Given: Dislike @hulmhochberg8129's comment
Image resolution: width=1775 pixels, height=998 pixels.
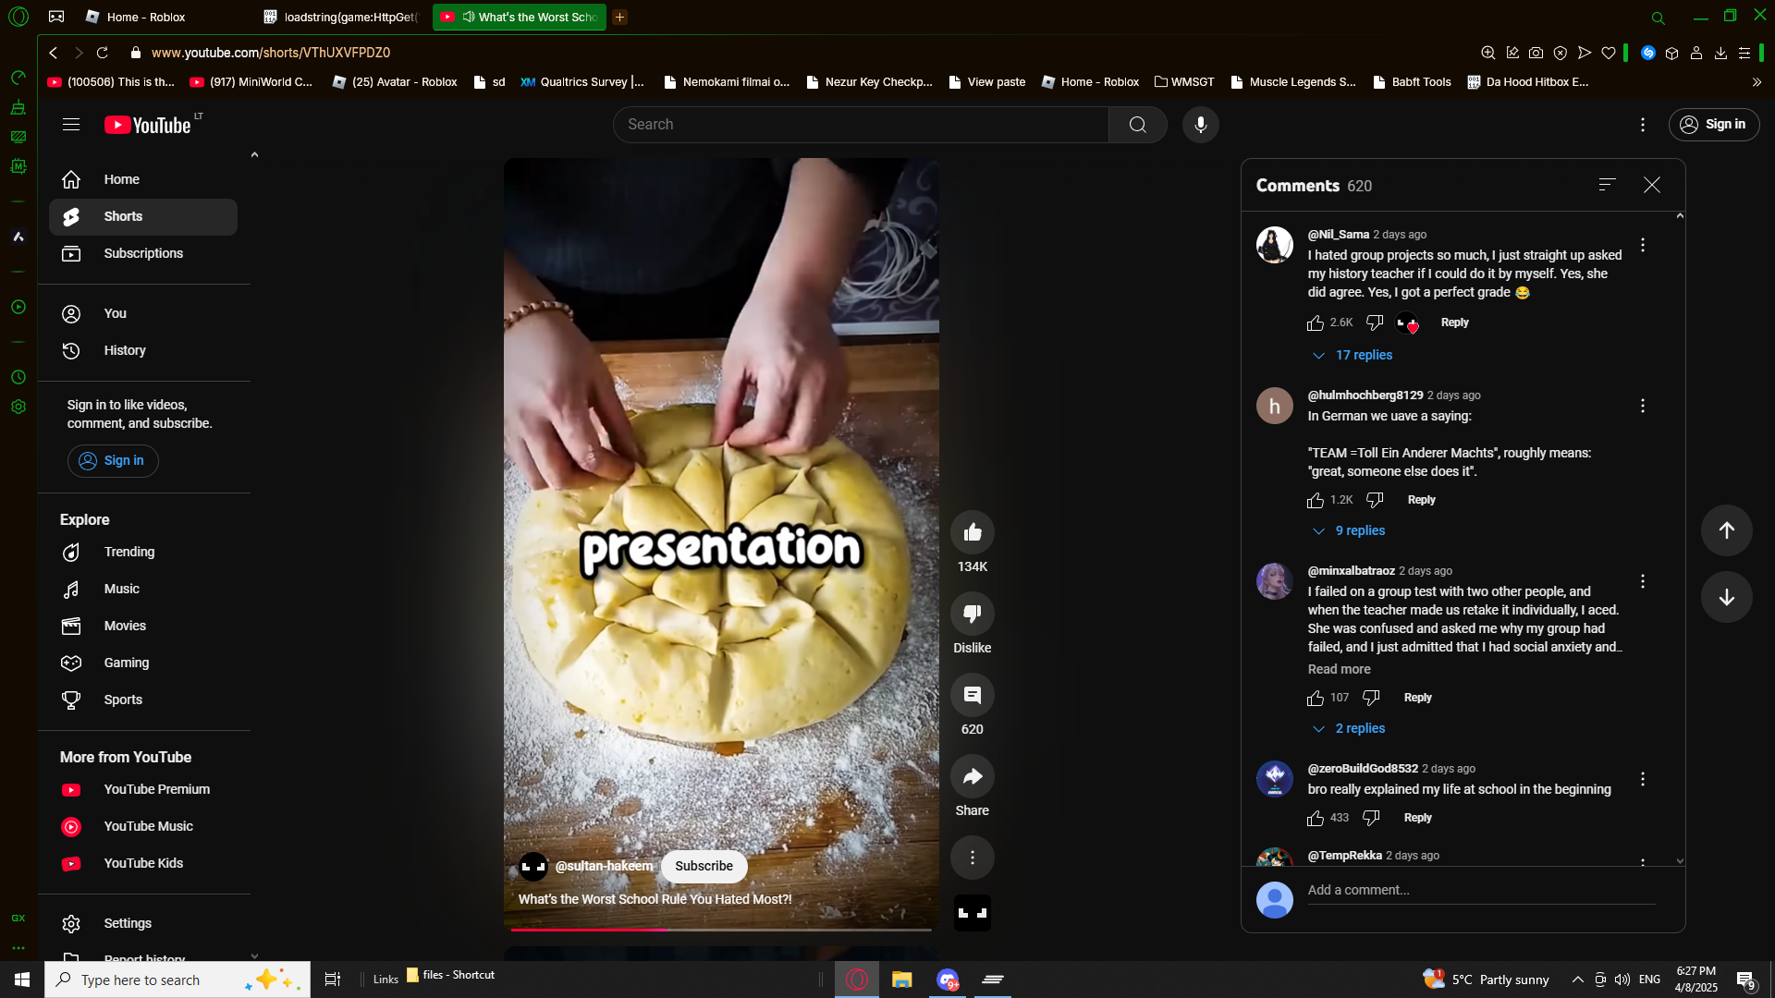Looking at the screenshot, I should (x=1375, y=500).
